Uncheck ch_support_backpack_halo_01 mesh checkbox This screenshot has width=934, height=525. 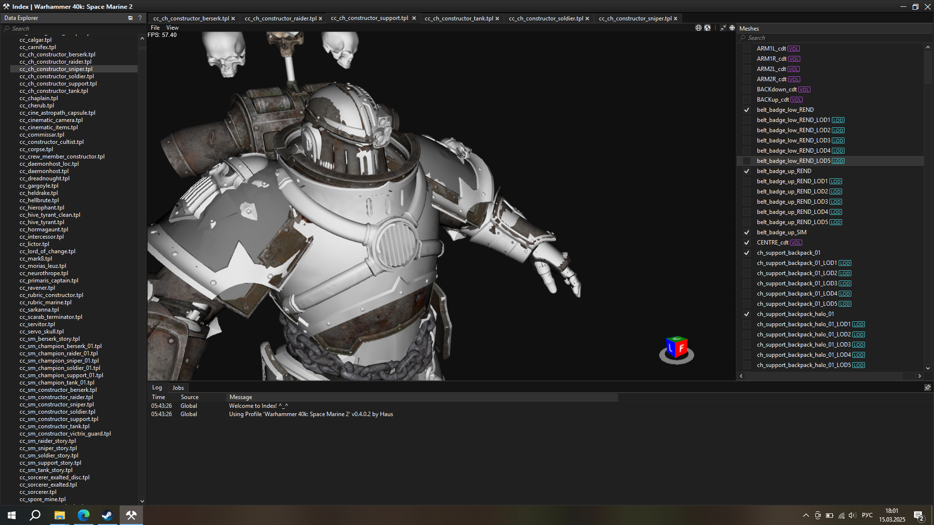(x=747, y=314)
